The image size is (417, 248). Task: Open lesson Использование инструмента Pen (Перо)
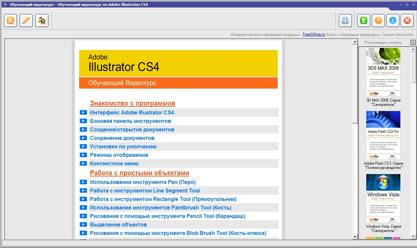(x=143, y=182)
